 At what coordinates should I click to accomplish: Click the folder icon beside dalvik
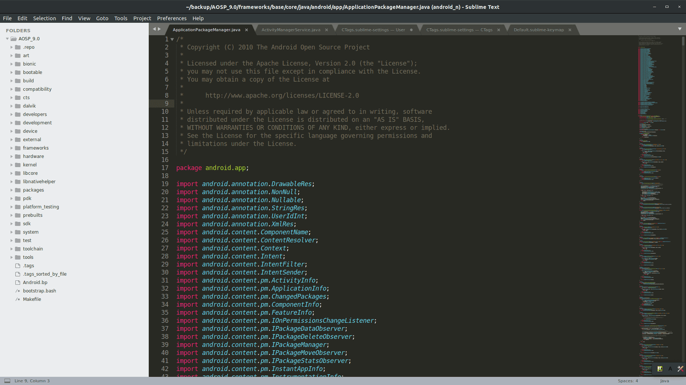point(17,106)
